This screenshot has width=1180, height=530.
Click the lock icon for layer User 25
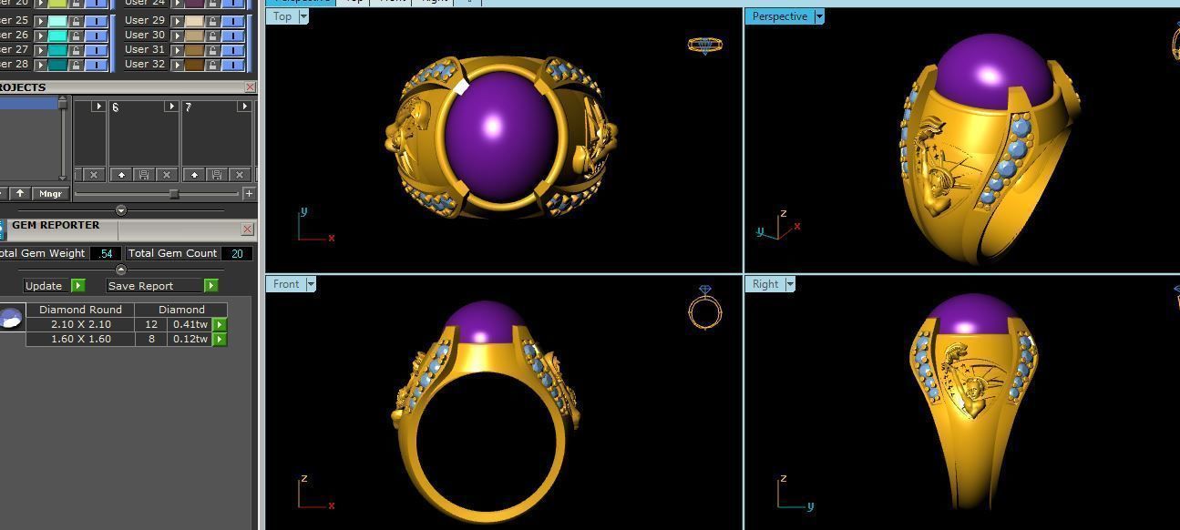(x=76, y=21)
